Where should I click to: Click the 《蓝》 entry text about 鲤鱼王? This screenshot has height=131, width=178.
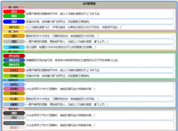[58, 22]
